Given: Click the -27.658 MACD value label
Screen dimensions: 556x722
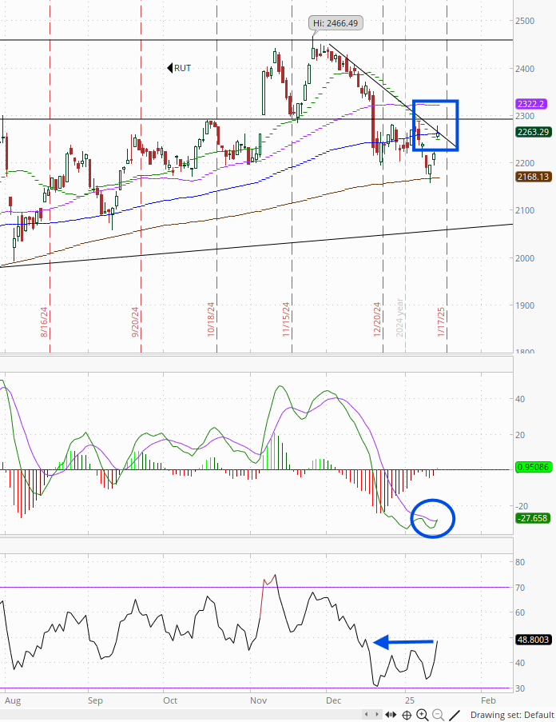Looking at the screenshot, I should click(x=533, y=518).
